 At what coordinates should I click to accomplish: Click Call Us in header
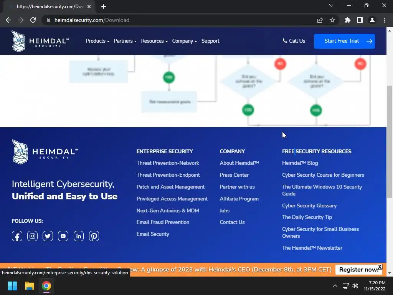coord(294,41)
